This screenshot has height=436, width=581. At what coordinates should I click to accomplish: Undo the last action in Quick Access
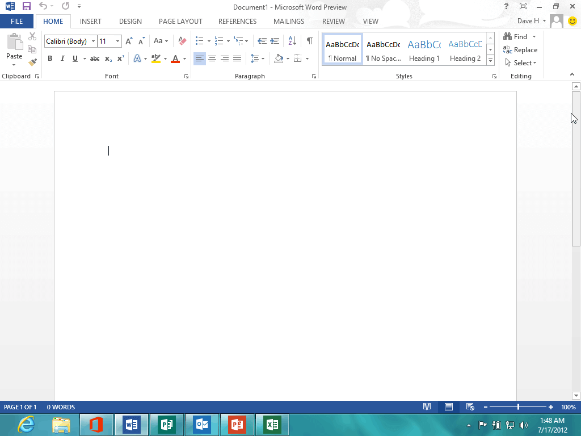43,6
